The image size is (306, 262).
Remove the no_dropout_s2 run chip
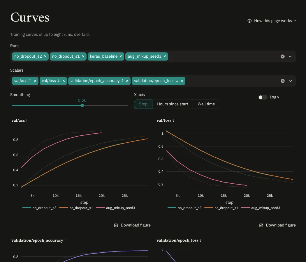click(x=45, y=56)
